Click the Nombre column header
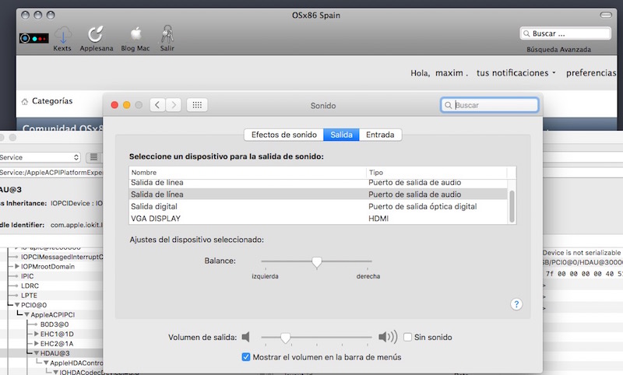Viewport: 623px width, 375px height. (247, 173)
